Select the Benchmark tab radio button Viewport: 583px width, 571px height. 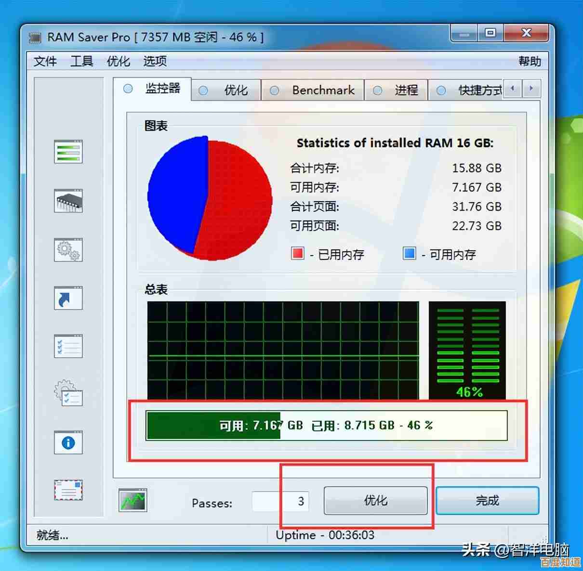[x=275, y=91]
